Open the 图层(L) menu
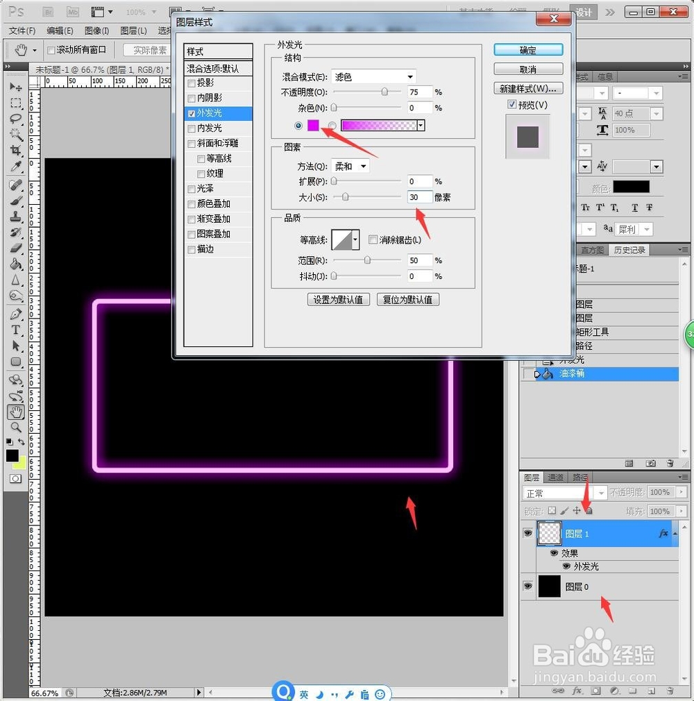 coord(133,31)
